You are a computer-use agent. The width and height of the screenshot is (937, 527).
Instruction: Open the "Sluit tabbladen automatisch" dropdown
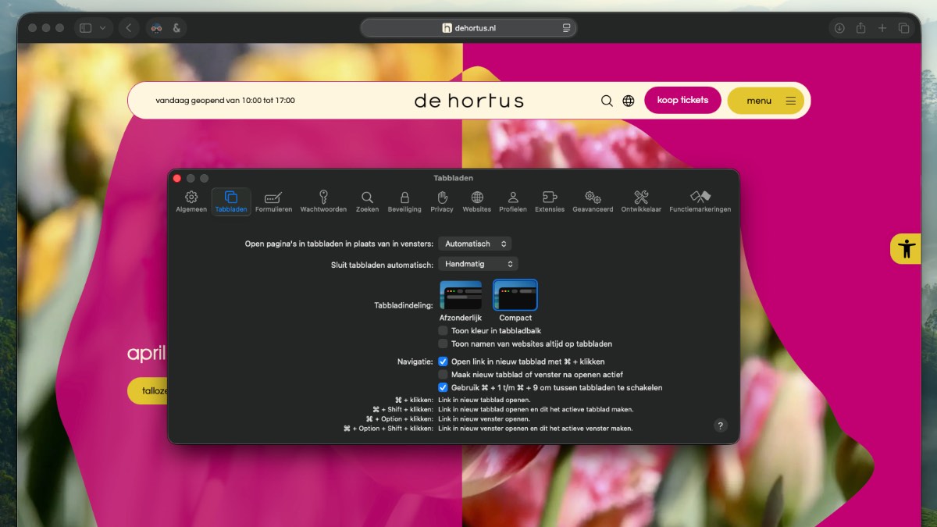tap(478, 264)
